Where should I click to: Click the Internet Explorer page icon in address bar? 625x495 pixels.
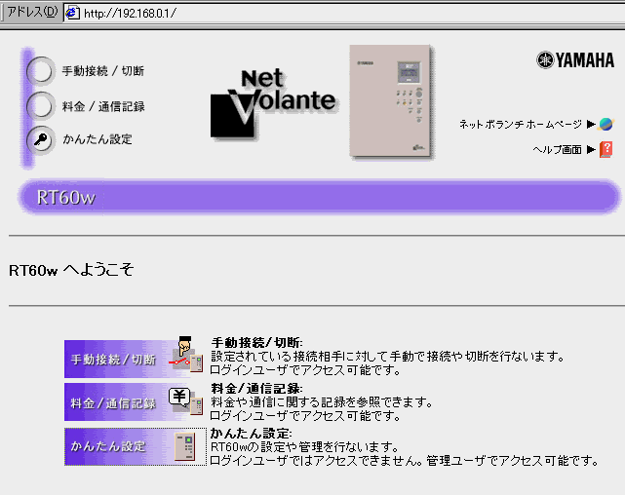click(72, 13)
